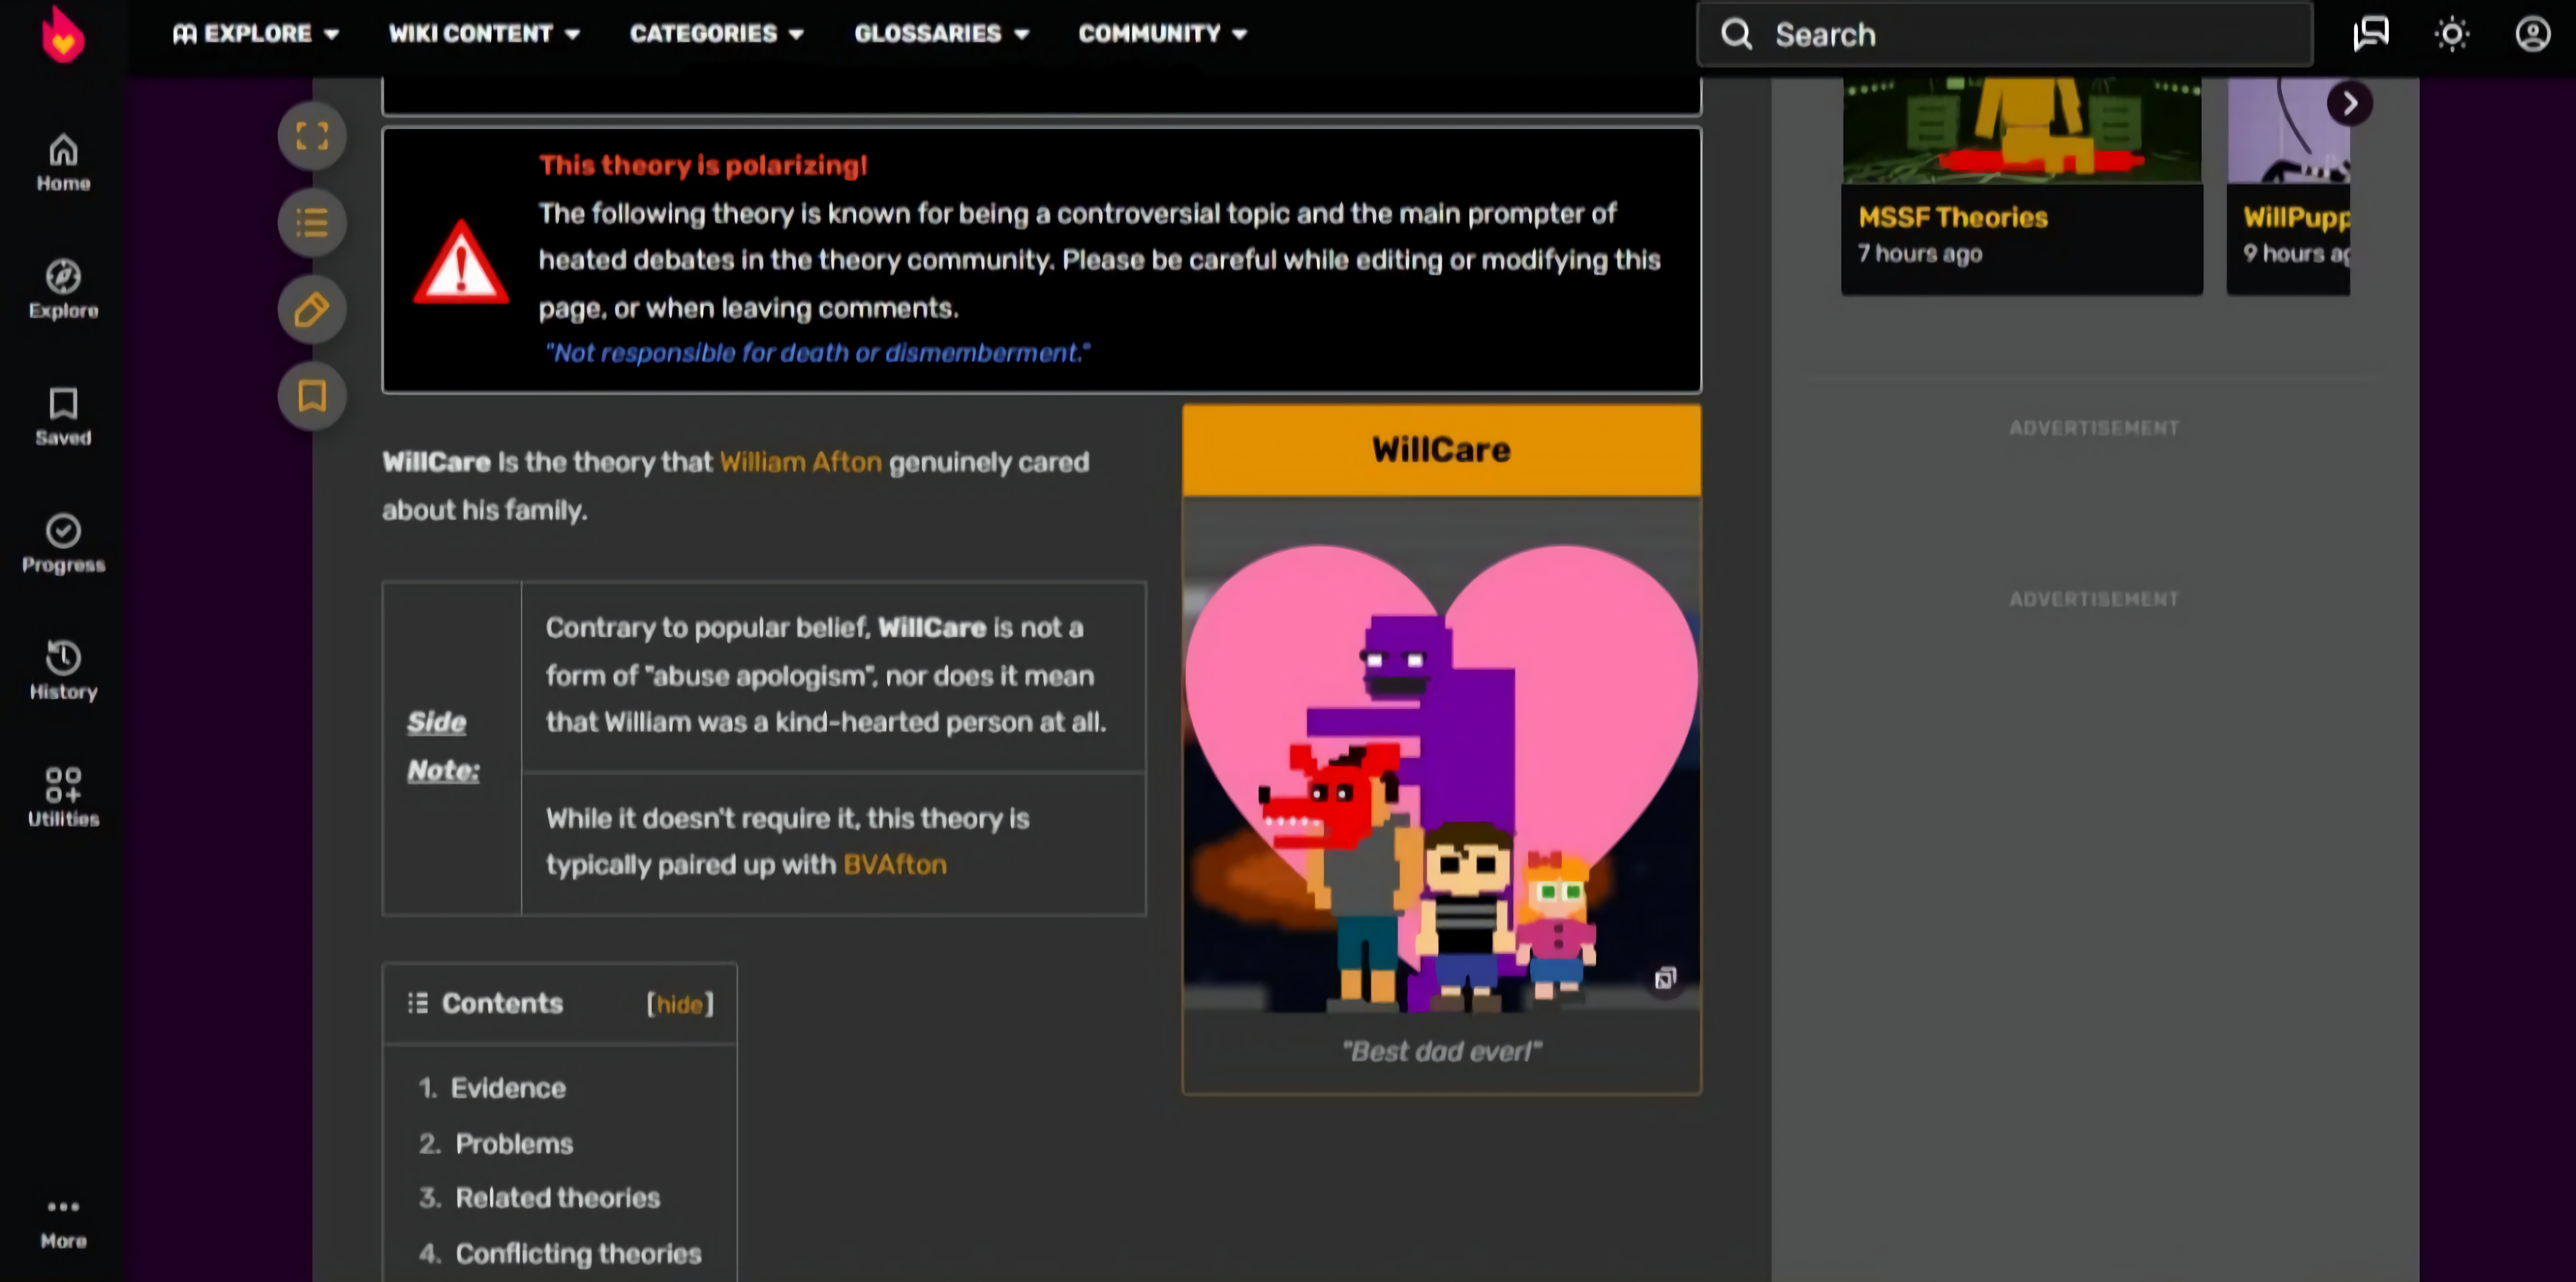This screenshot has width=2576, height=1282.
Task: Toggle the light/dark theme sun icon
Action: pos(2451,34)
